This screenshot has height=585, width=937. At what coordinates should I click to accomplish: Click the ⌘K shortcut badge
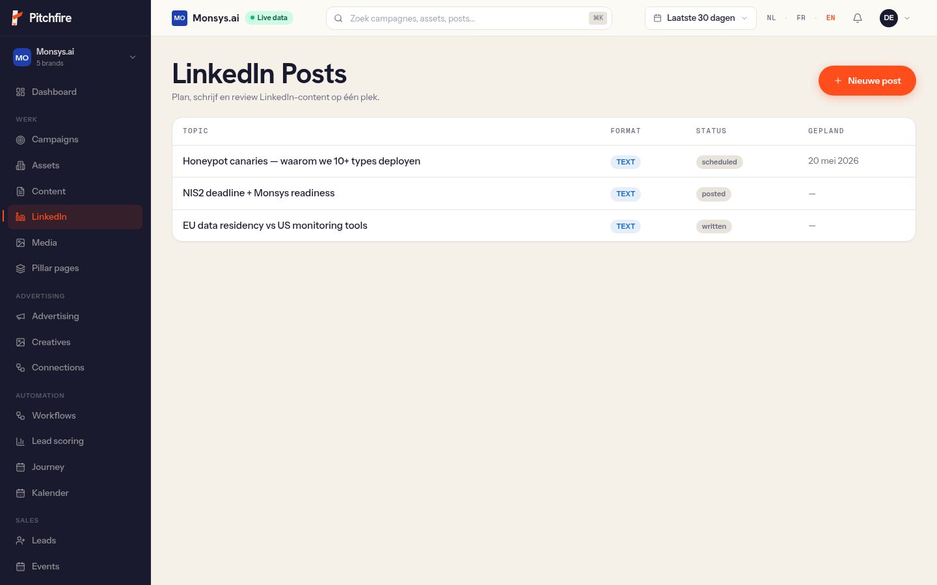[x=598, y=18]
